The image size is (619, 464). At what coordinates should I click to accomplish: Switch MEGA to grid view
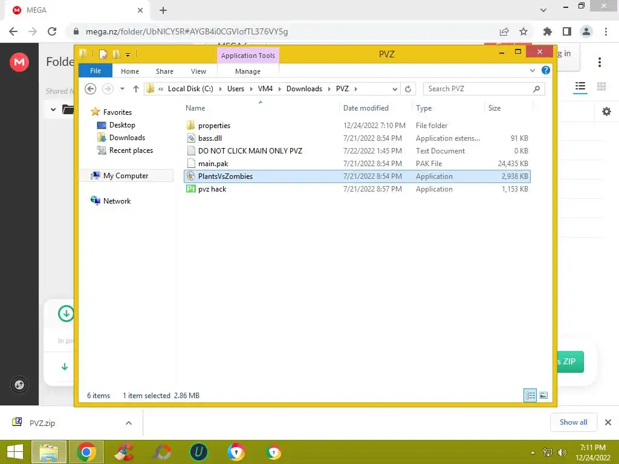601,86
